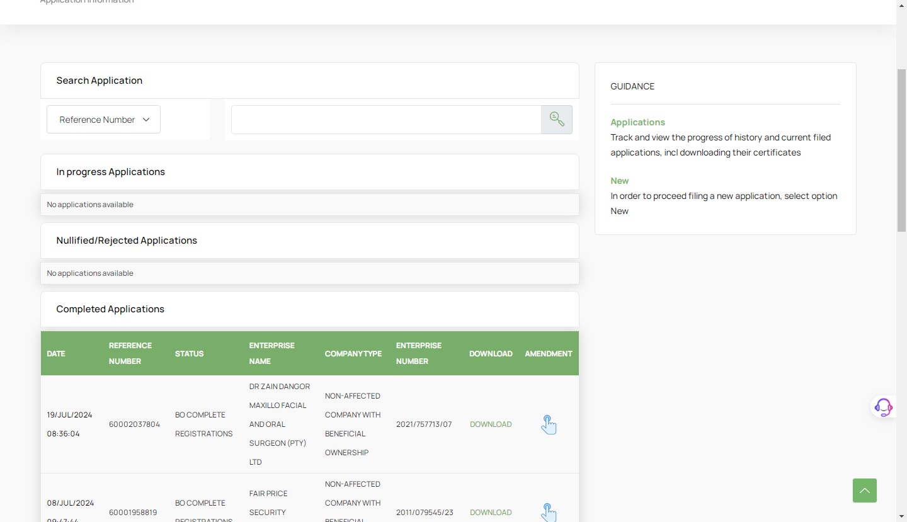
Task: Click the magnifier search icon button
Action: coord(557,120)
